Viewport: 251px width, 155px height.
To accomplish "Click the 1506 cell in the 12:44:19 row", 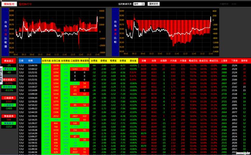I will click(x=56, y=112).
